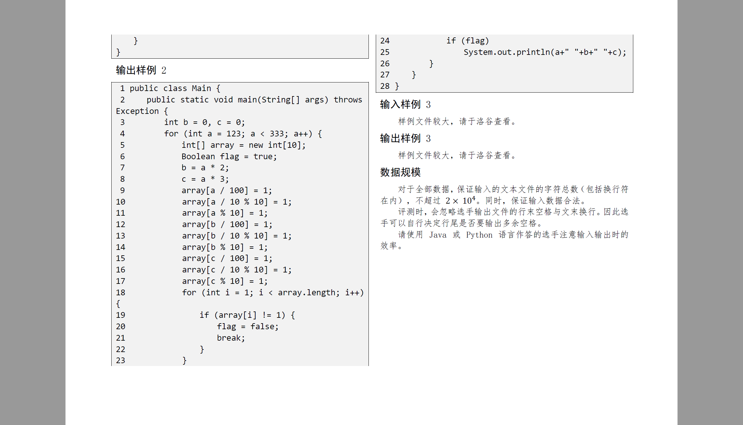The width and height of the screenshot is (743, 425).
Task: Click code line 'public class Main {'
Action: click(x=175, y=88)
